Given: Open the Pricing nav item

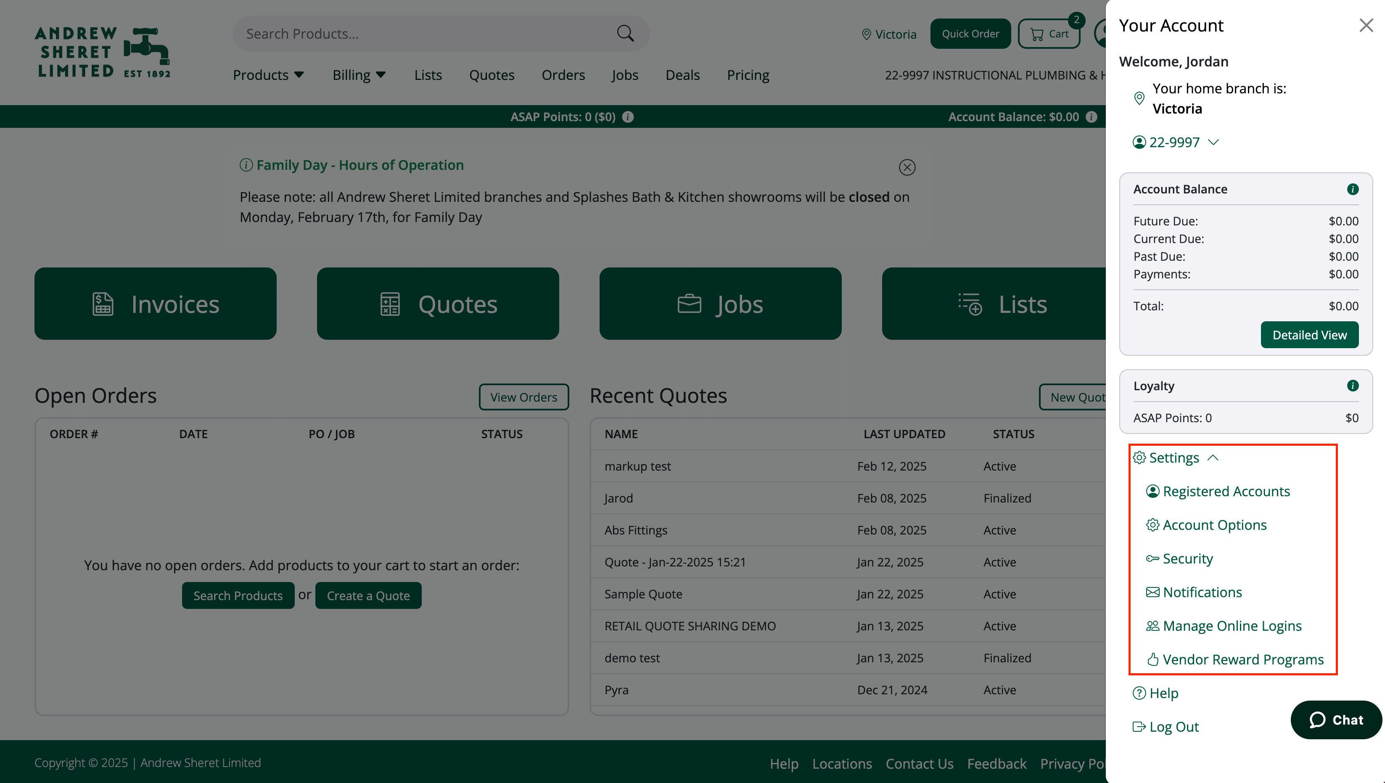Looking at the screenshot, I should point(748,75).
